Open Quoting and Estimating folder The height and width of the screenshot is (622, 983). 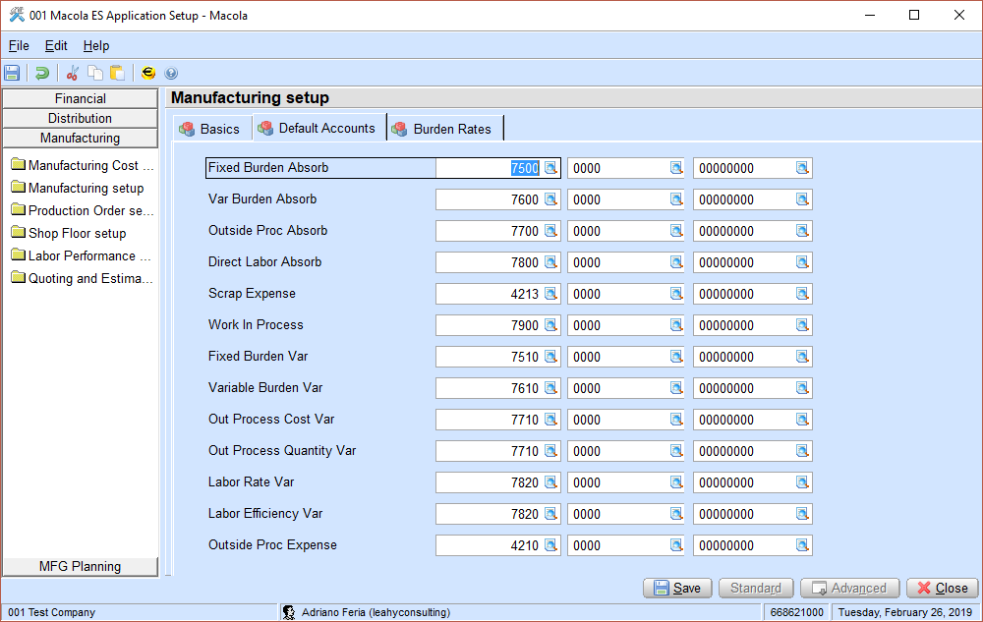coord(83,278)
